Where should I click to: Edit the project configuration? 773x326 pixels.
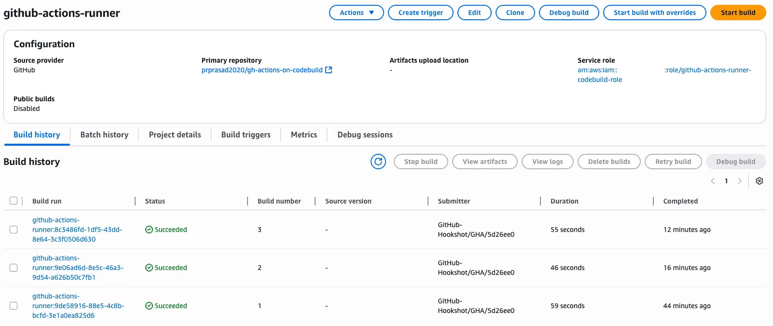point(474,13)
